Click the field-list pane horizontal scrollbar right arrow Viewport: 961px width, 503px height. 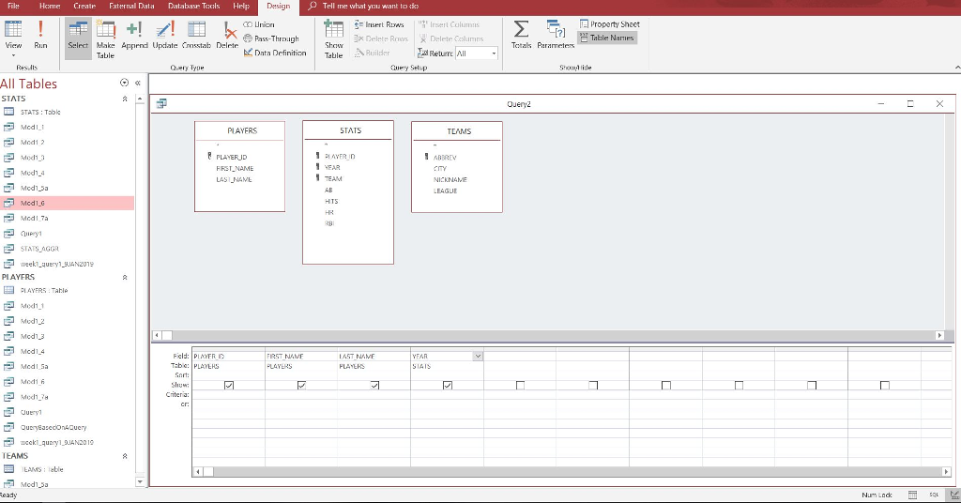(x=939, y=335)
